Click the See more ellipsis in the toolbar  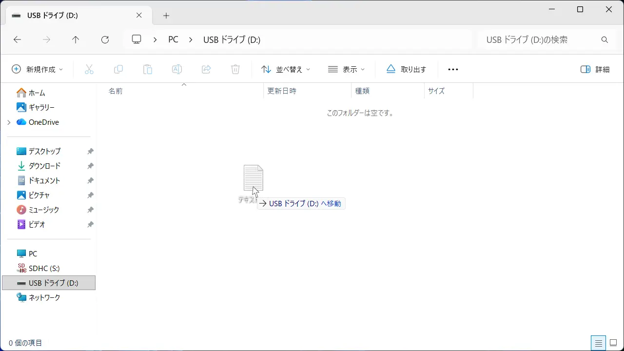(x=453, y=69)
